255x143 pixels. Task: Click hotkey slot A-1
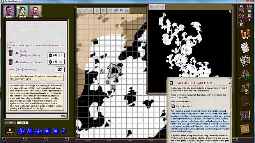point(4,139)
